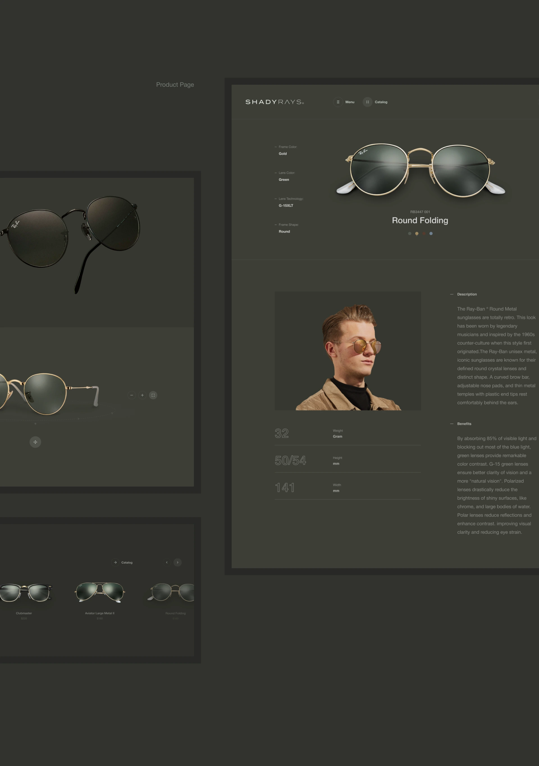Open fullscreen view of the 3D glasses

click(x=153, y=395)
